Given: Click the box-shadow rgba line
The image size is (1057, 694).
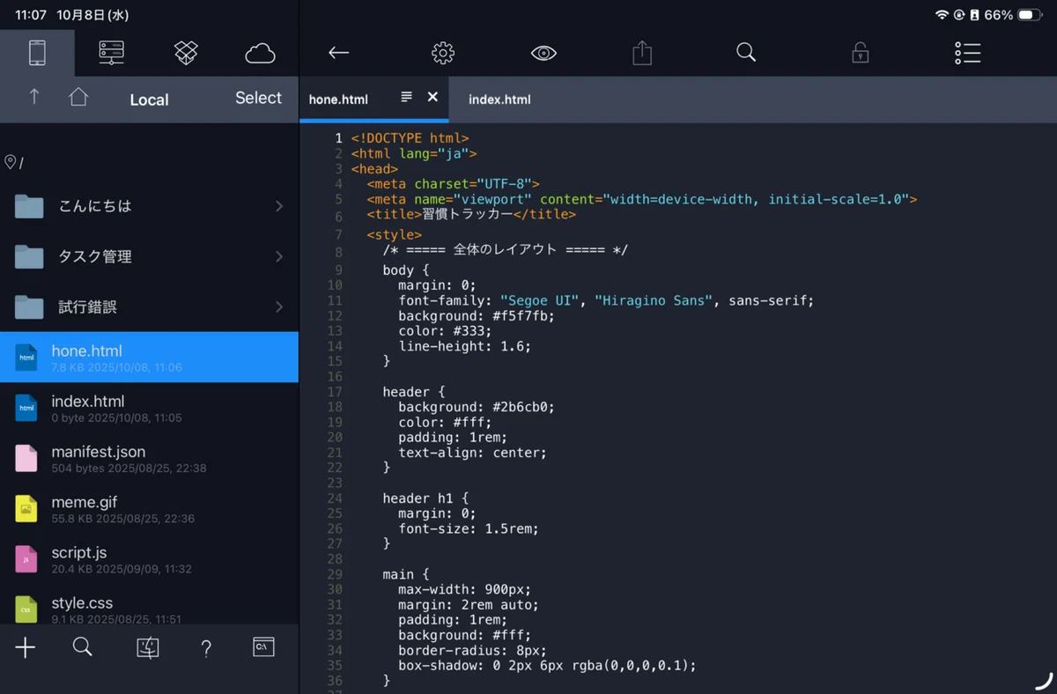Looking at the screenshot, I should [x=547, y=665].
